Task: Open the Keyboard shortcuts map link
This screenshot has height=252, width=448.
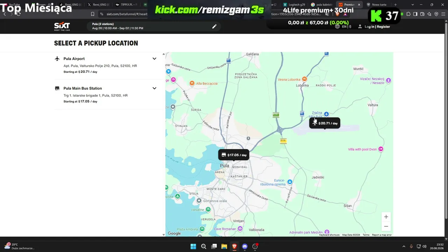Action: coord(329,235)
